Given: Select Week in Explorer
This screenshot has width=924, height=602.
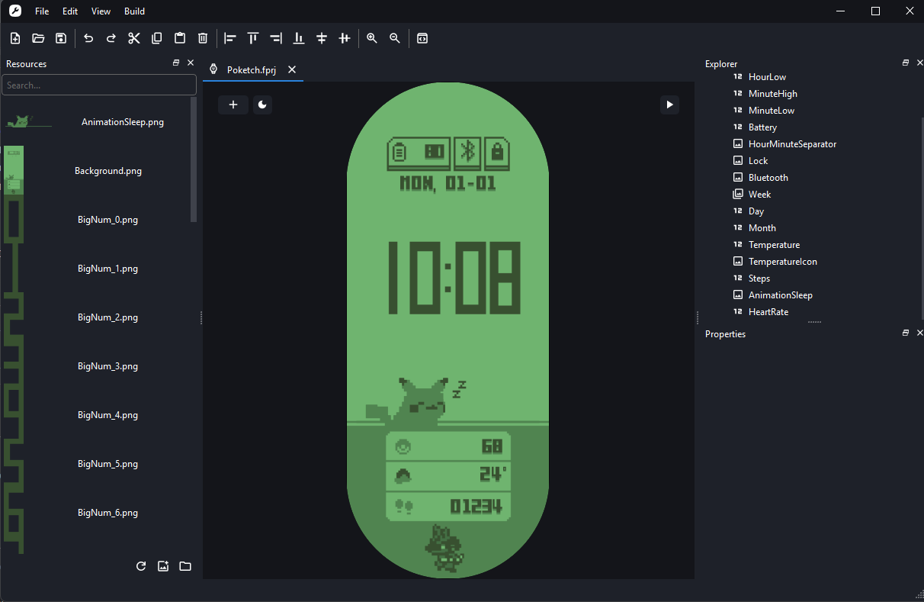Looking at the screenshot, I should pyautogui.click(x=759, y=195).
